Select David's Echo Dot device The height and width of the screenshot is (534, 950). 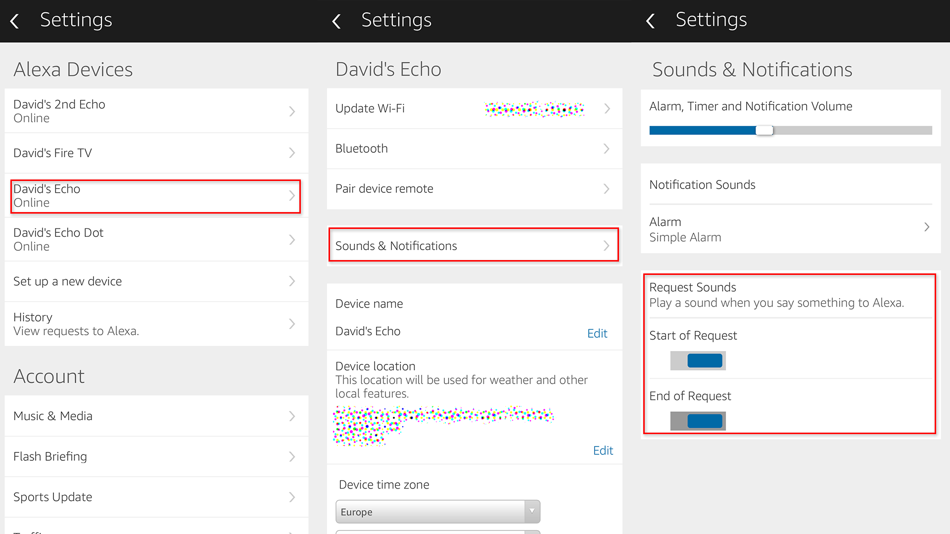156,239
